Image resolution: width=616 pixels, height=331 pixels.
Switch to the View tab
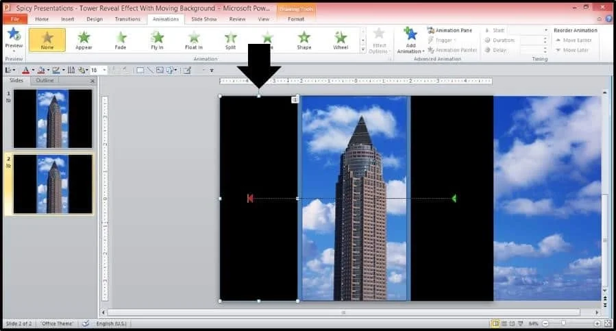pos(264,19)
